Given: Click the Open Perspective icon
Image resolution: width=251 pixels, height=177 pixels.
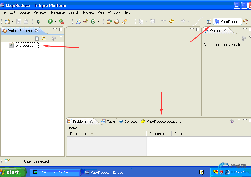Looking at the screenshot, I should point(209,21).
